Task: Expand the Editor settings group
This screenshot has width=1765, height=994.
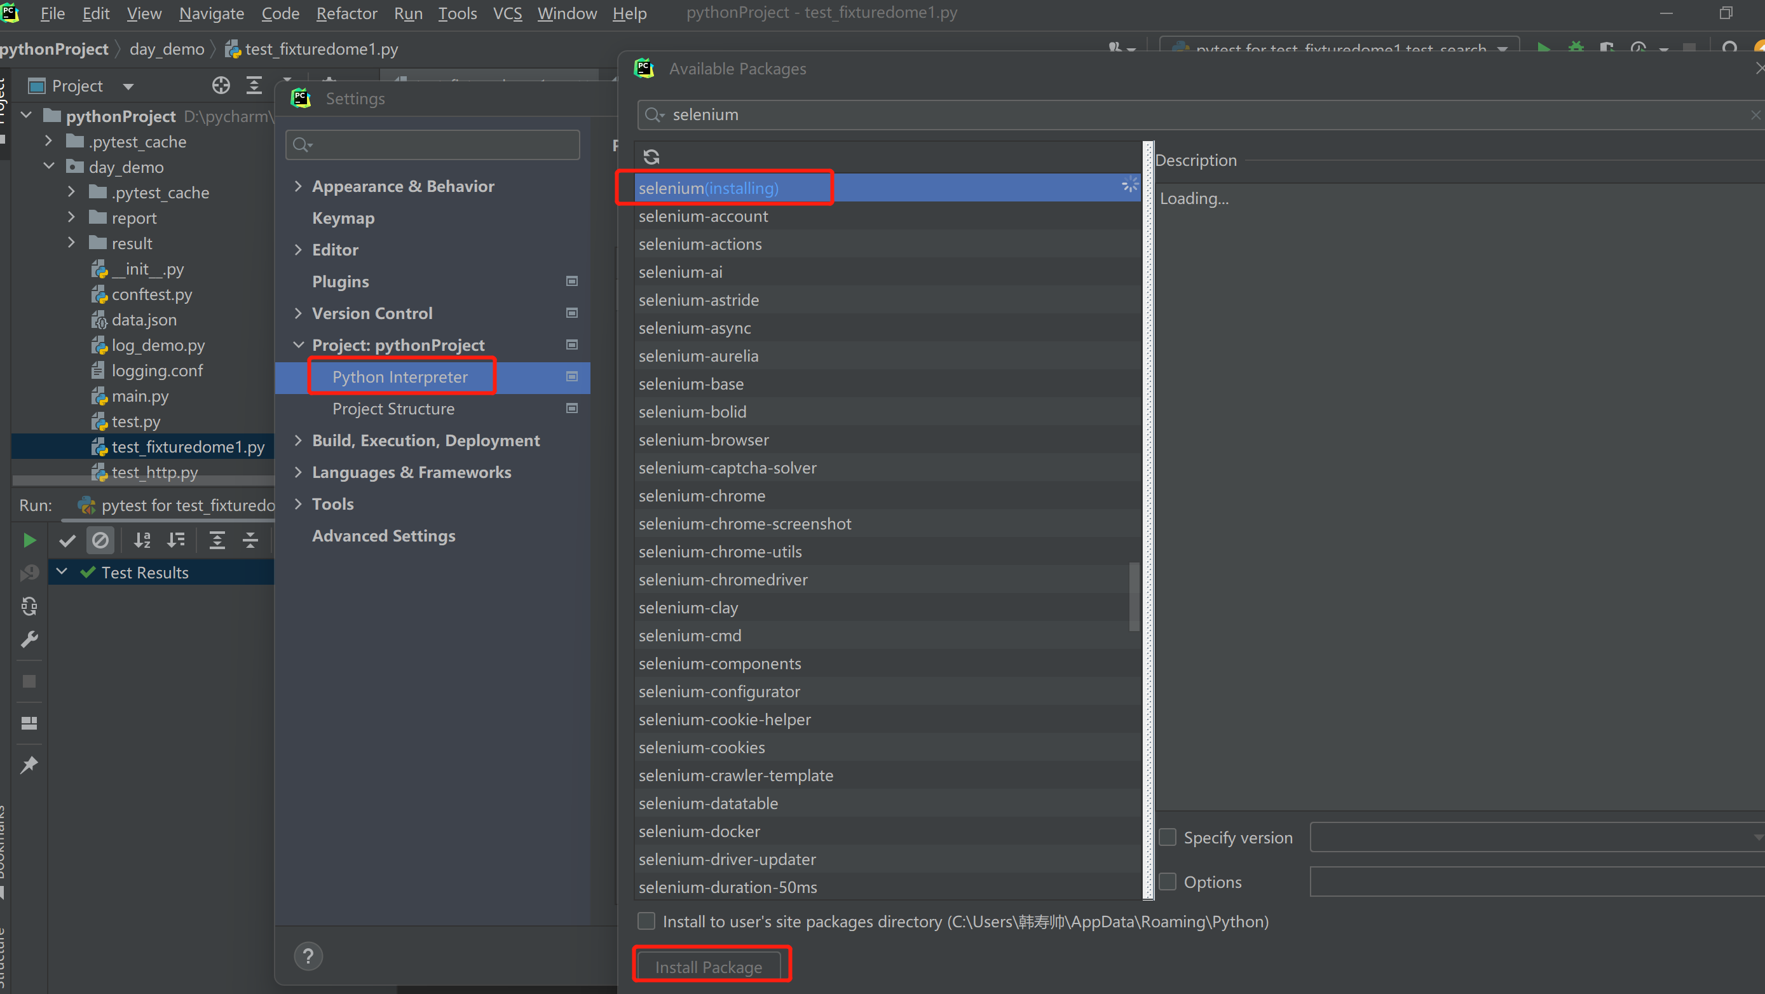Action: (298, 250)
